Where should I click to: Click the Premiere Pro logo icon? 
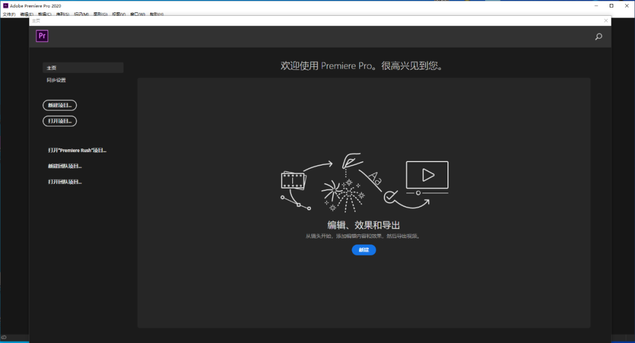pyautogui.click(x=42, y=36)
